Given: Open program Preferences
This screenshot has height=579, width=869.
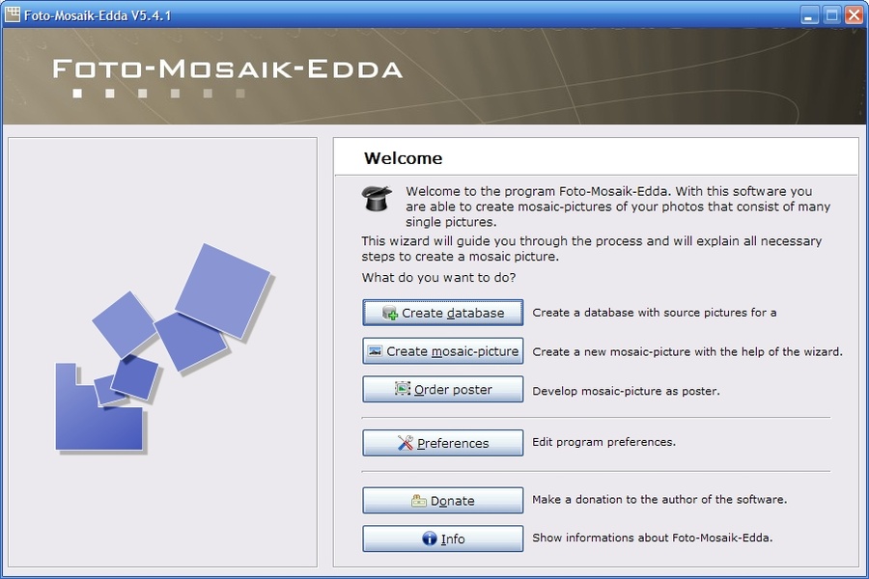Looking at the screenshot, I should pyautogui.click(x=443, y=443).
